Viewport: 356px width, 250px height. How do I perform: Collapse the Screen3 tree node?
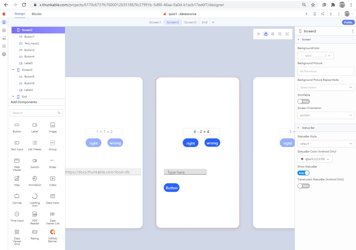pyautogui.click(x=13, y=70)
